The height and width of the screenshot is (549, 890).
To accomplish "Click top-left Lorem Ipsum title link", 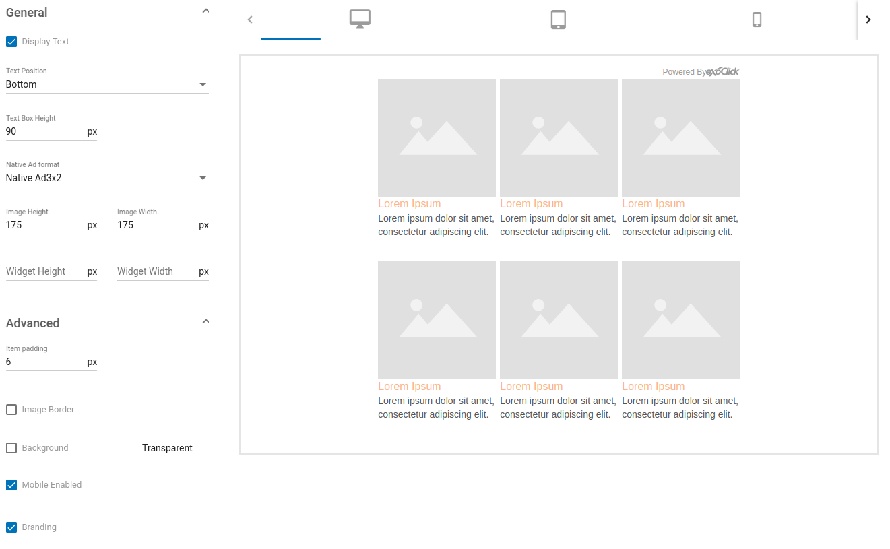I will pos(409,203).
